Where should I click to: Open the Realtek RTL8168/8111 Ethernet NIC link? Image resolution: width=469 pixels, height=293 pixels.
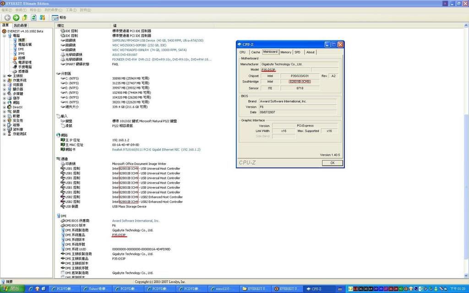(156, 150)
